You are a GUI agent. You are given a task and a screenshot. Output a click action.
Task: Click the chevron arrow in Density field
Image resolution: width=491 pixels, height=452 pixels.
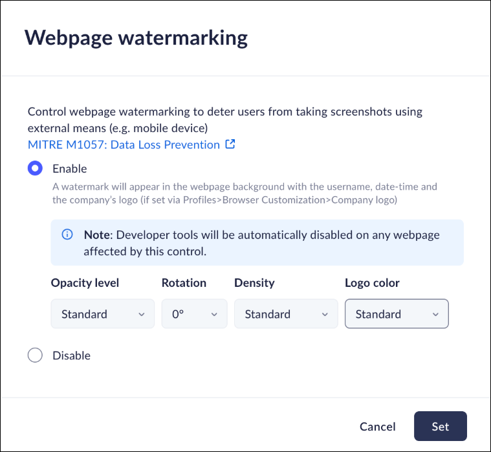point(325,315)
